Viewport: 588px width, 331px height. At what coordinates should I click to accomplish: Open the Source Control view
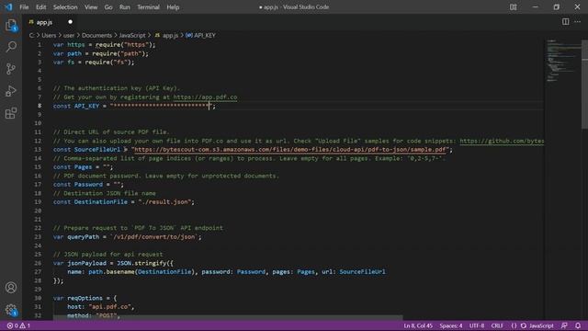click(x=11, y=69)
